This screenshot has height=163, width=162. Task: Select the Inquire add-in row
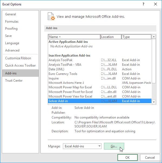coord(100,78)
